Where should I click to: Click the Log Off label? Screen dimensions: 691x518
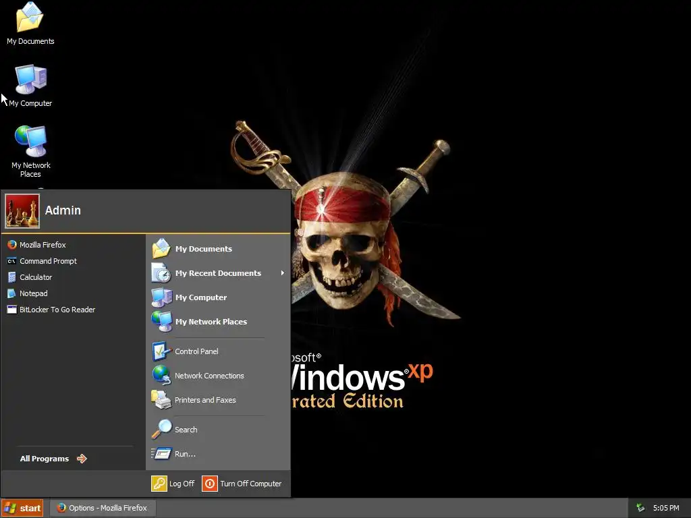pyautogui.click(x=182, y=484)
